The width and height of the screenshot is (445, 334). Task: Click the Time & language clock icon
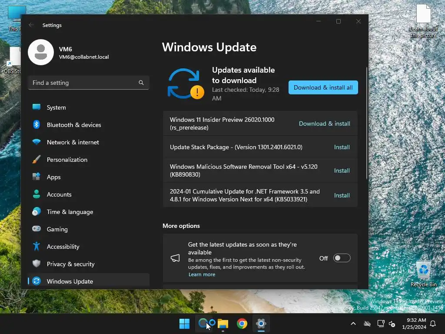pos(37,212)
